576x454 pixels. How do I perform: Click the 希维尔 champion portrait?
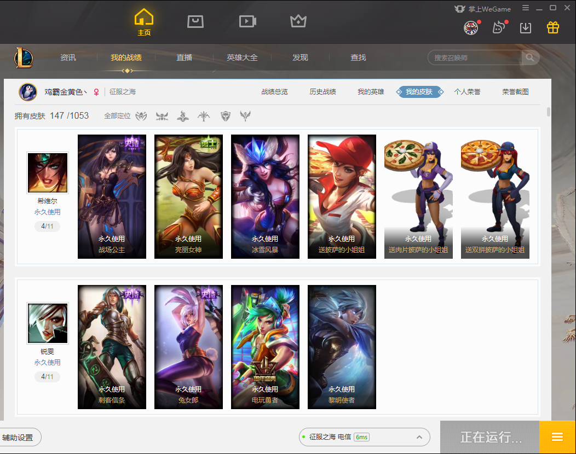coord(48,173)
